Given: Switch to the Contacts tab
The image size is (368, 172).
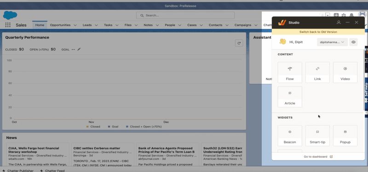Looking at the screenshot, I should coord(215,25).
